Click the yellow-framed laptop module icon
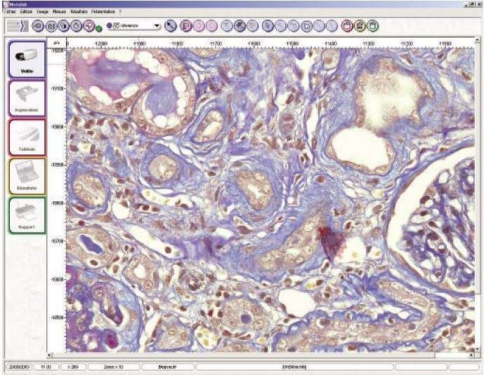This screenshot has width=484, height=375. coord(27,176)
